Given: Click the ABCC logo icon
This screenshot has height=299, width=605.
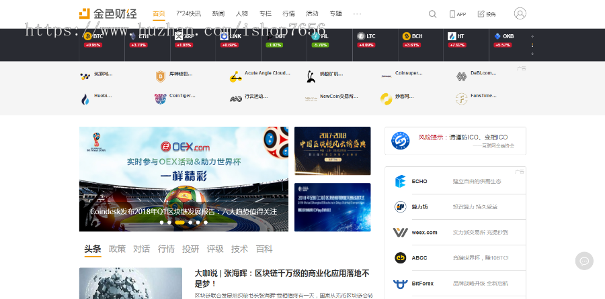Looking at the screenshot, I should point(400,258).
